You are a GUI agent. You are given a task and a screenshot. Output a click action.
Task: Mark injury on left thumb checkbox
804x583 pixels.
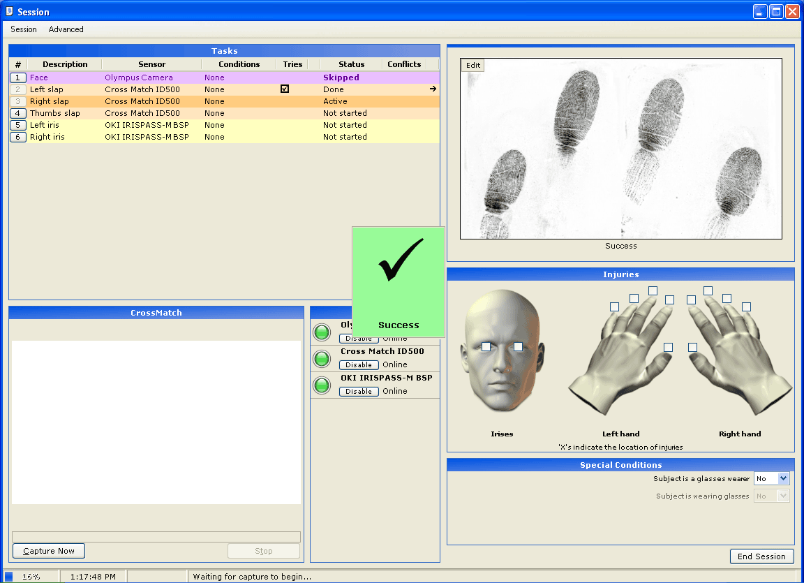coord(668,347)
